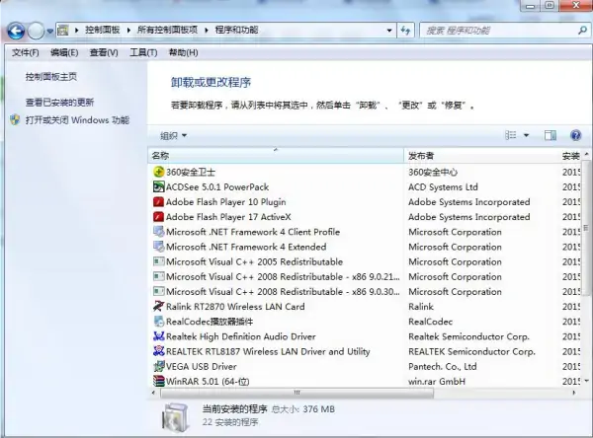The image size is (593, 438).
Task: Click publisher Pantech. Co., Ltd
Action: [x=443, y=367]
